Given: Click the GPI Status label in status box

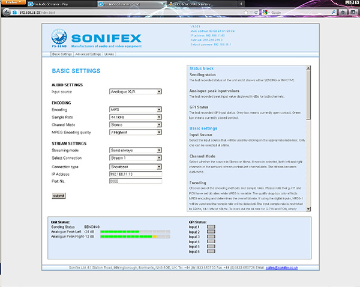Looking at the screenshot, I should pos(197,222).
